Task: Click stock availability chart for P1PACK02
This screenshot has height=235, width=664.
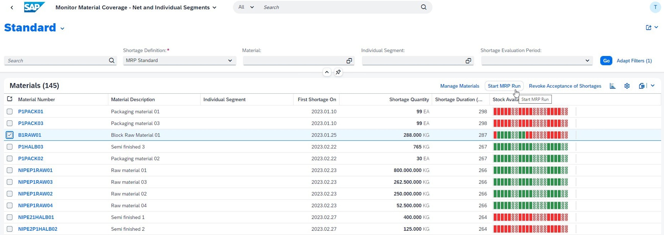Action: coord(530,158)
